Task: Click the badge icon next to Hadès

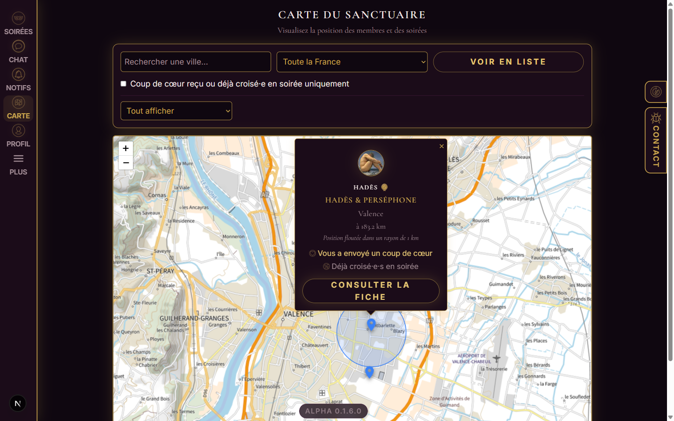Action: click(x=384, y=187)
